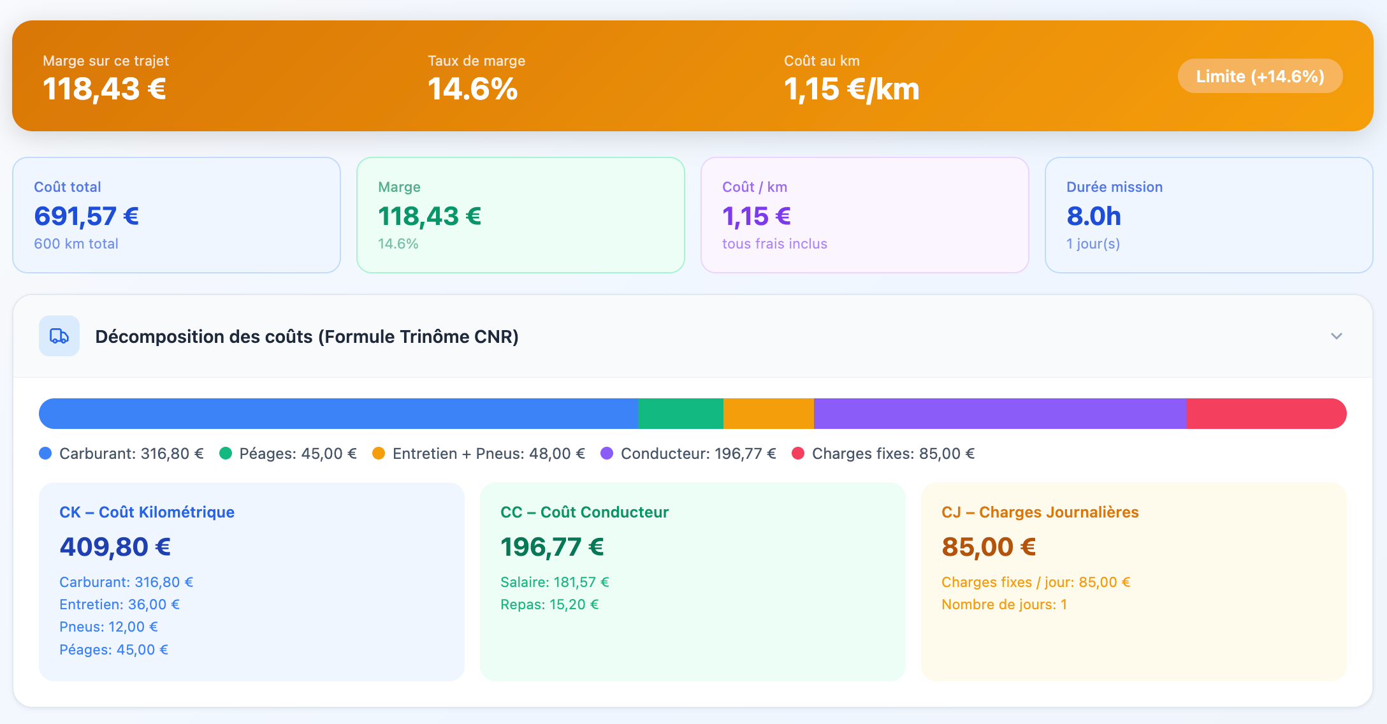Click the green Péages bar segment

click(680, 414)
